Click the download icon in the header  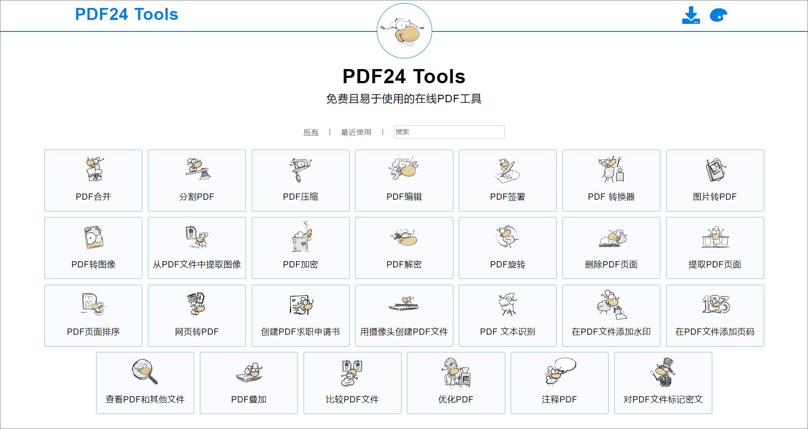click(x=692, y=15)
